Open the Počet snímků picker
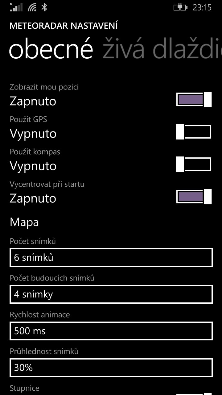The width and height of the screenshot is (222, 395). click(x=111, y=257)
